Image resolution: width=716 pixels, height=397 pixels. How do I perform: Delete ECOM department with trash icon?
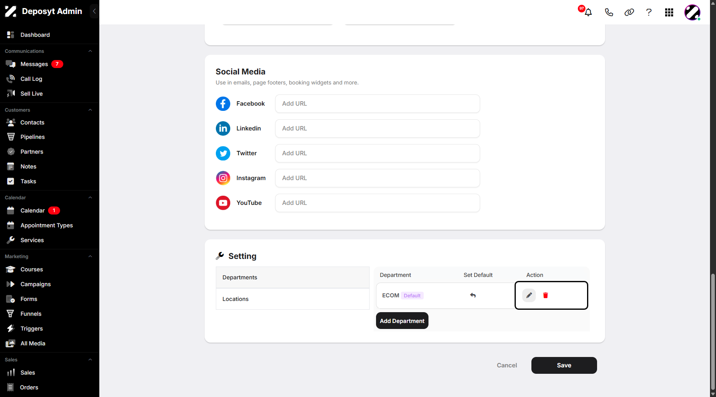click(x=545, y=295)
